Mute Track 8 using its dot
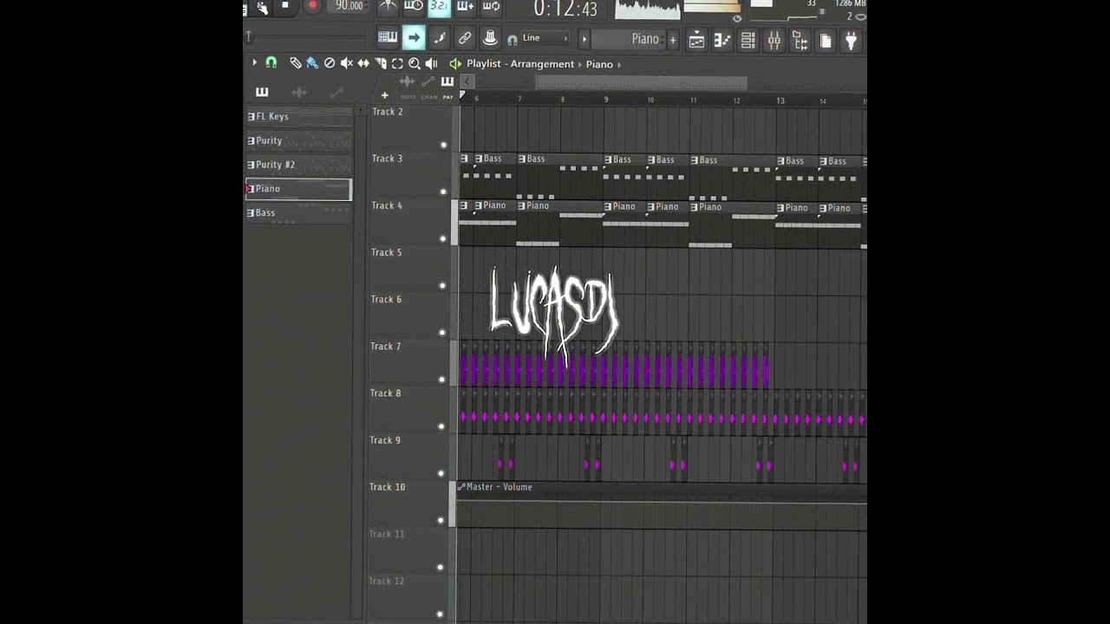 pos(443,426)
